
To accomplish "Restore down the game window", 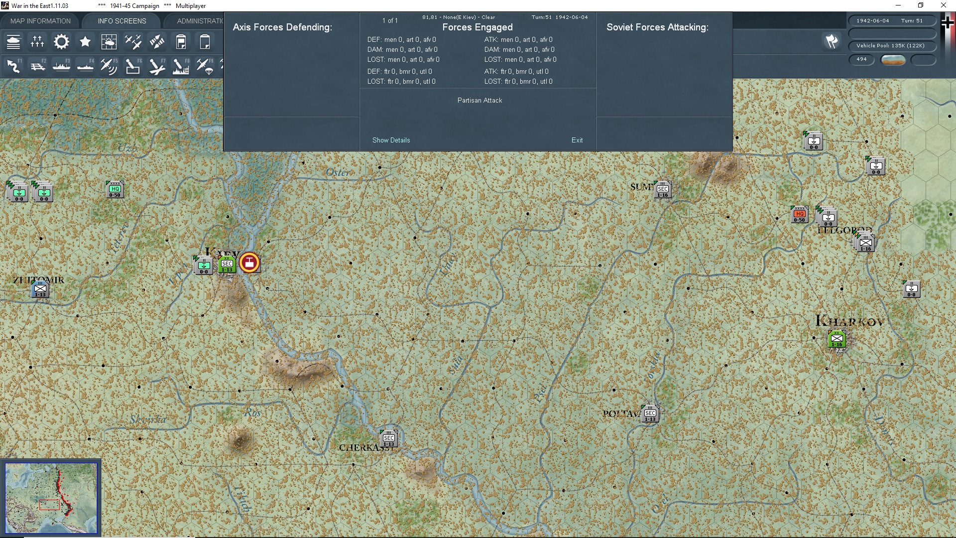I will click(x=921, y=5).
